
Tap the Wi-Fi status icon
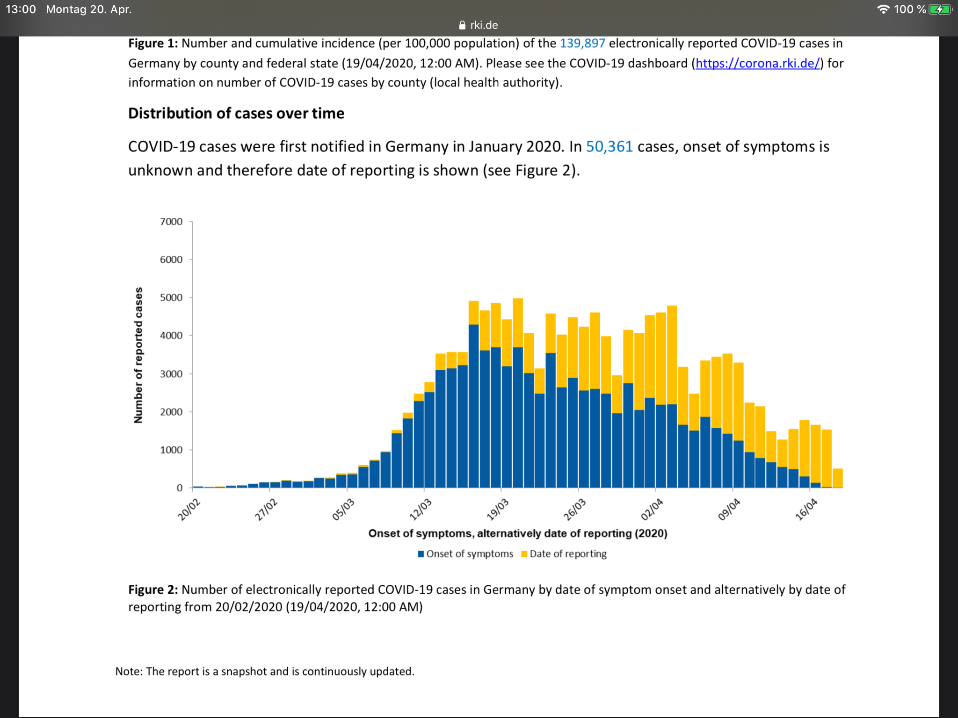point(883,9)
